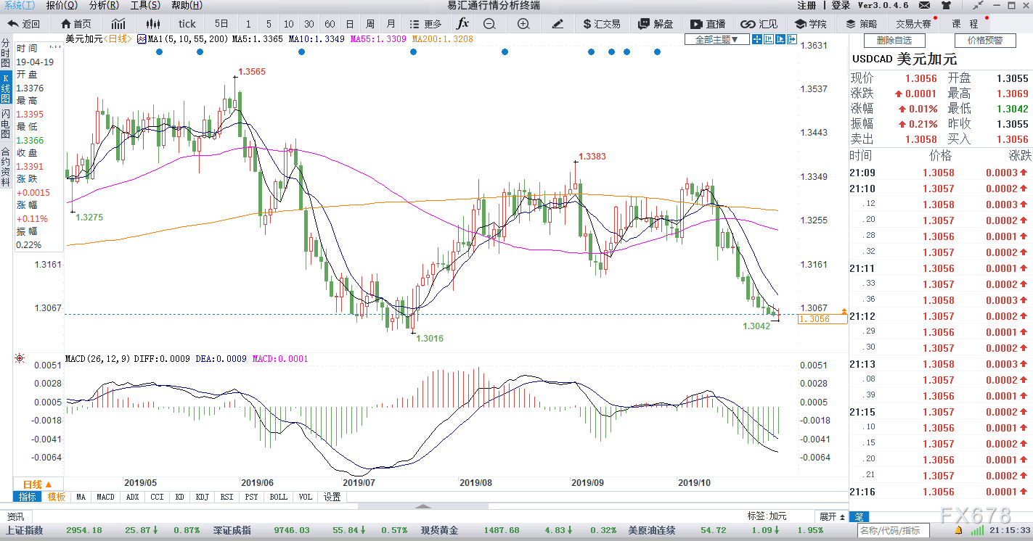Screen dimensions: 1033x541
Task: Choose the MACD indicator tab
Action: point(106,497)
